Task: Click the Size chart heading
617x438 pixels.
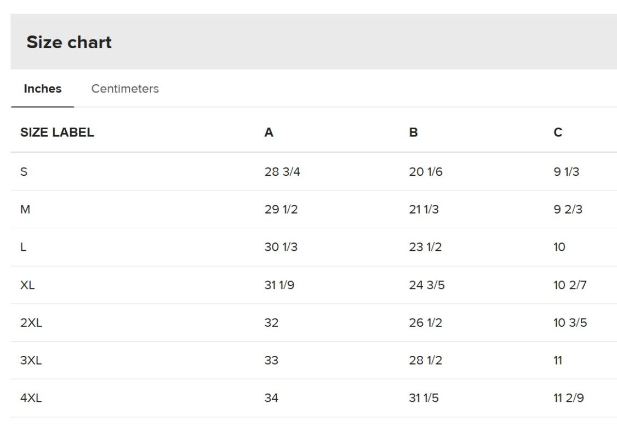Action: tap(69, 42)
